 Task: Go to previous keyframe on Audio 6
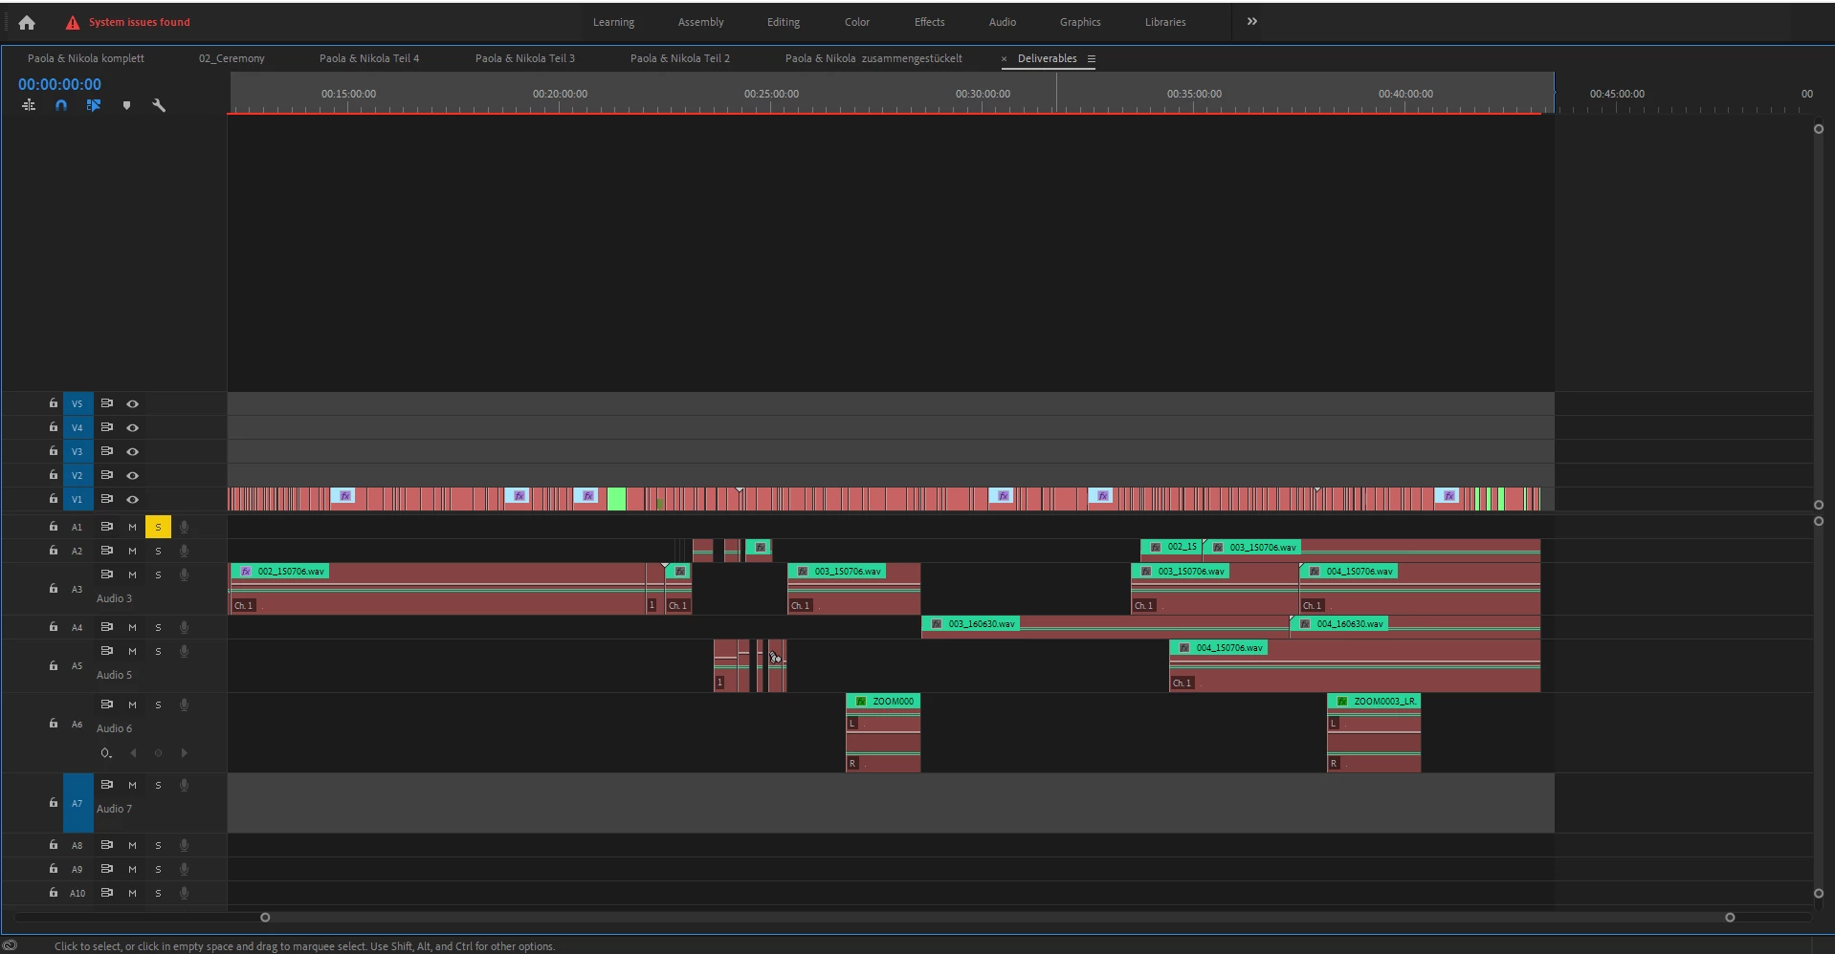click(133, 753)
